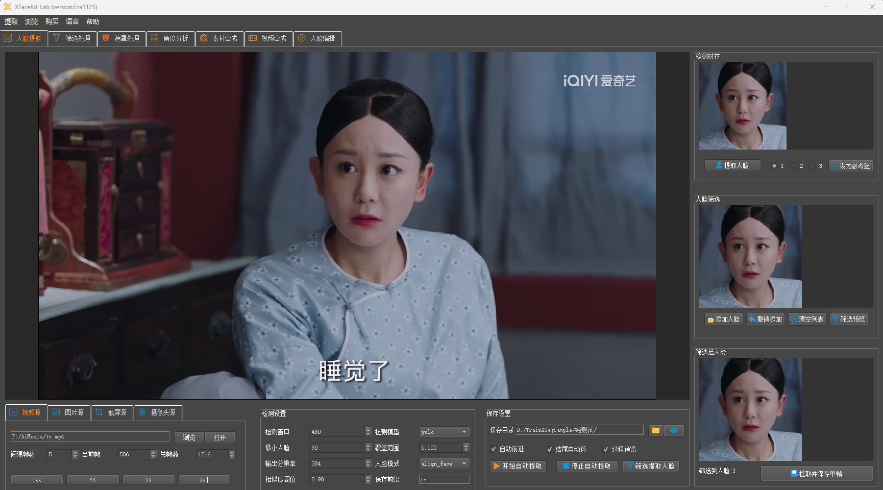The width and height of the screenshot is (883, 490).
Task: Adjust the 间隔帧数 stepper
Action: (x=75, y=454)
